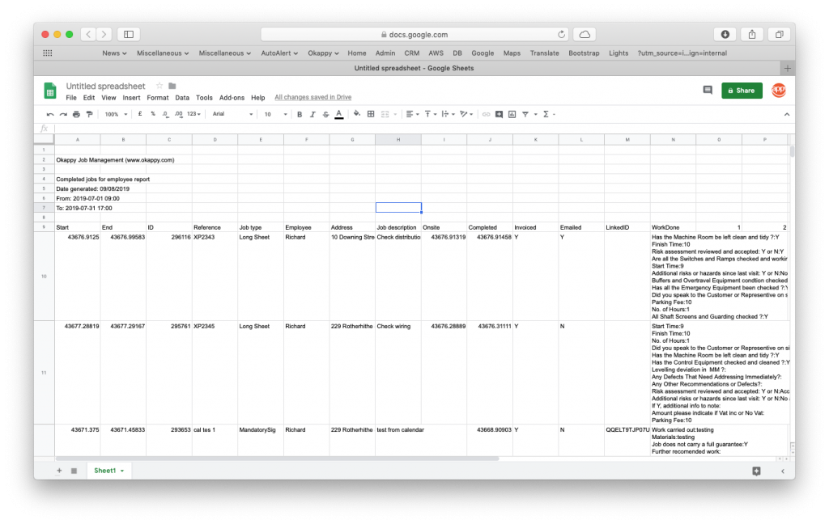Viewport: 829px width, 524px height.
Task: Open the View menu
Action: coord(108,98)
